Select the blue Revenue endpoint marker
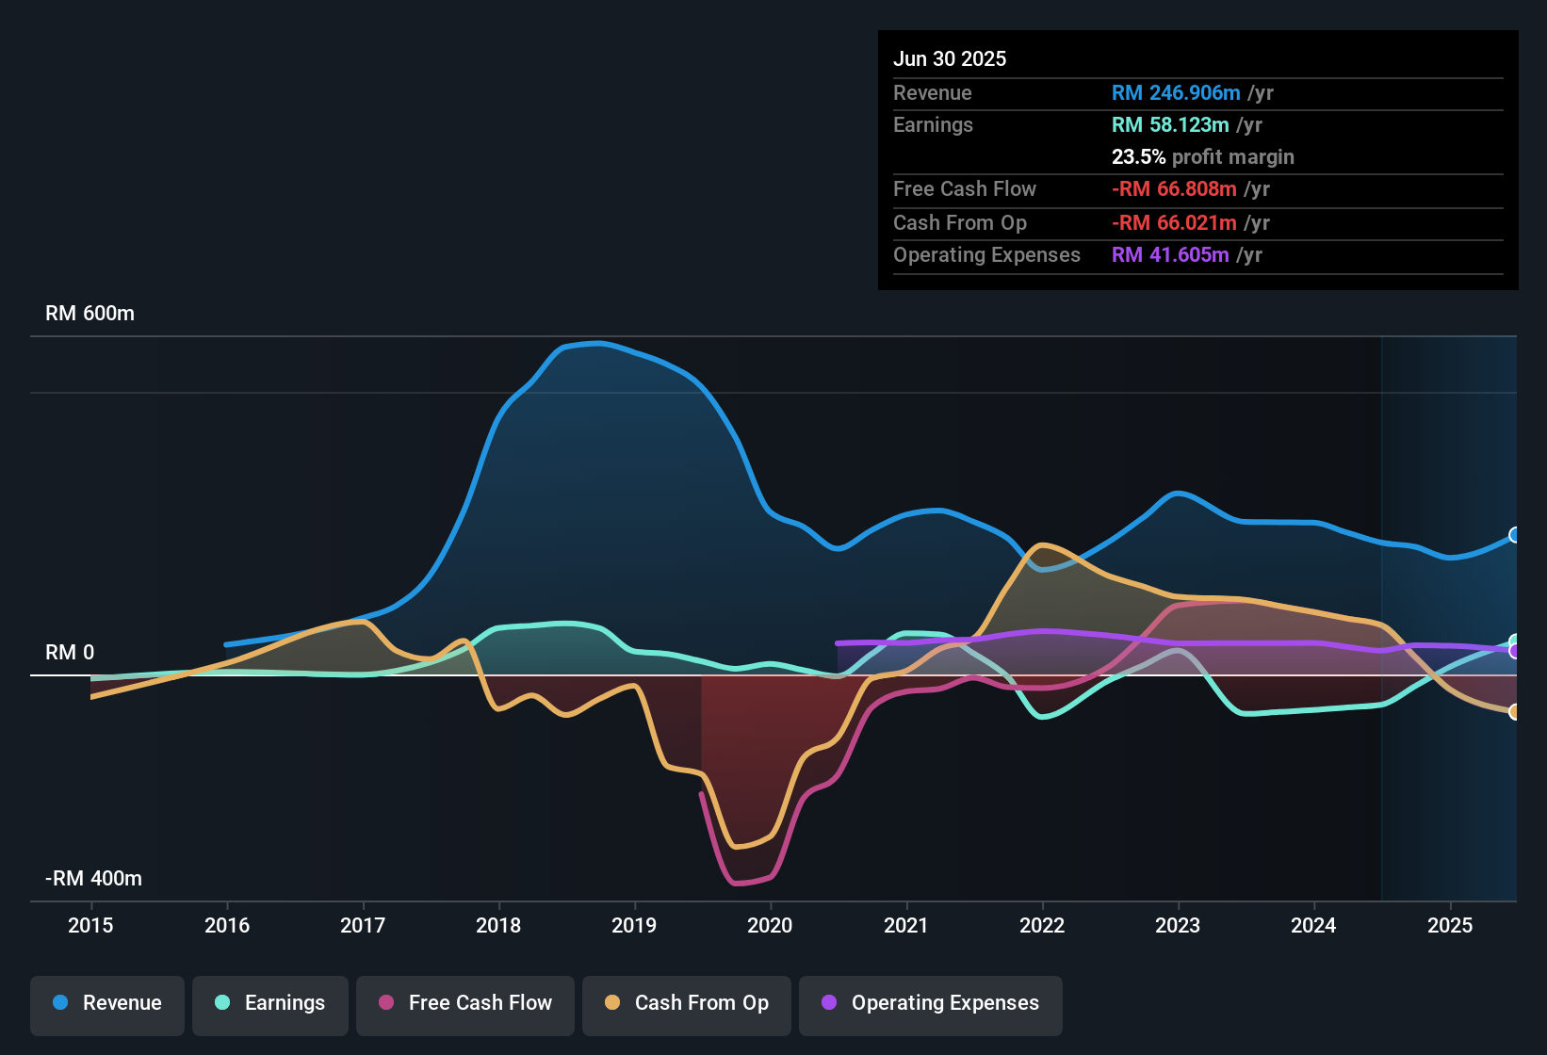Image resolution: width=1547 pixels, height=1055 pixels. (1514, 535)
